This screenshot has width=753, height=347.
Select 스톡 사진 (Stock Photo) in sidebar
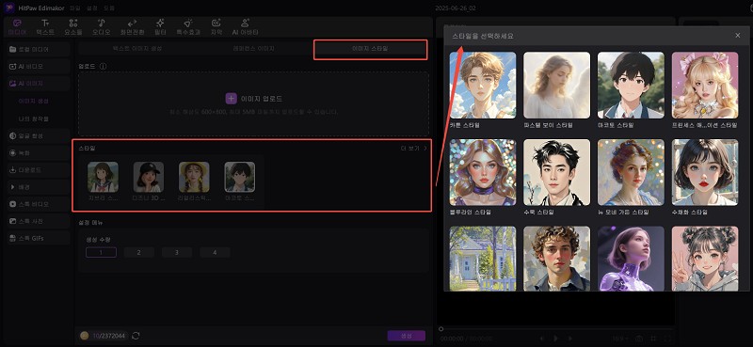[39, 221]
